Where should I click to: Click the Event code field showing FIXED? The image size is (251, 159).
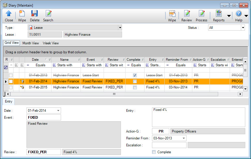pyautogui.click(x=43, y=117)
